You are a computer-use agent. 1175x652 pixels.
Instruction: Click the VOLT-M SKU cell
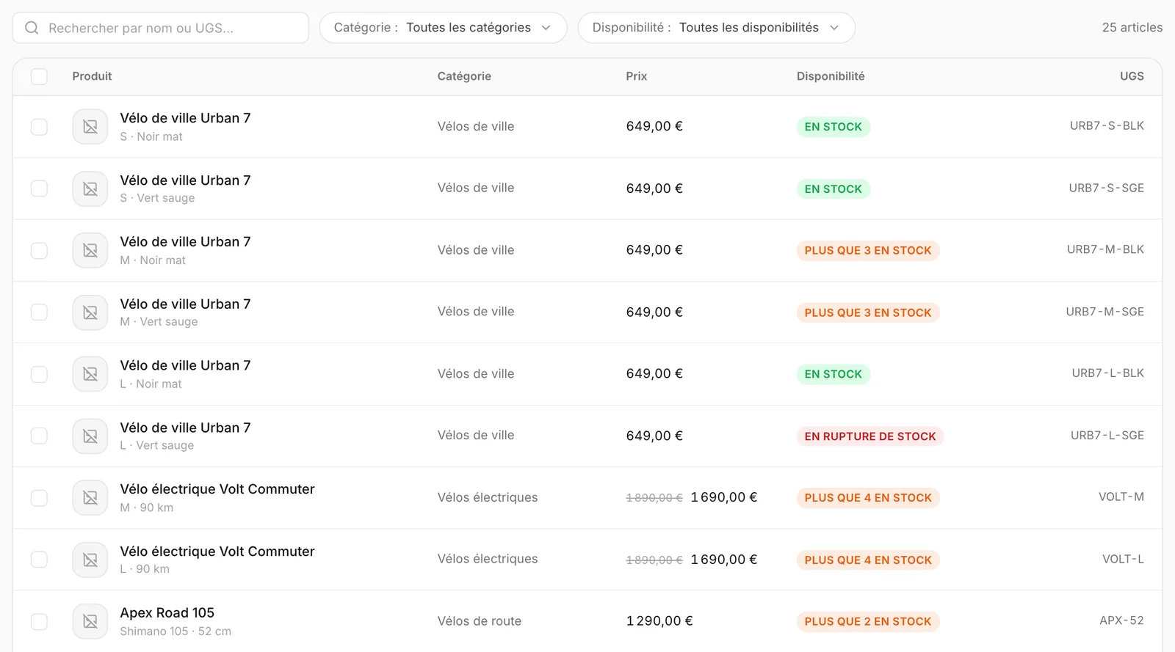point(1121,497)
